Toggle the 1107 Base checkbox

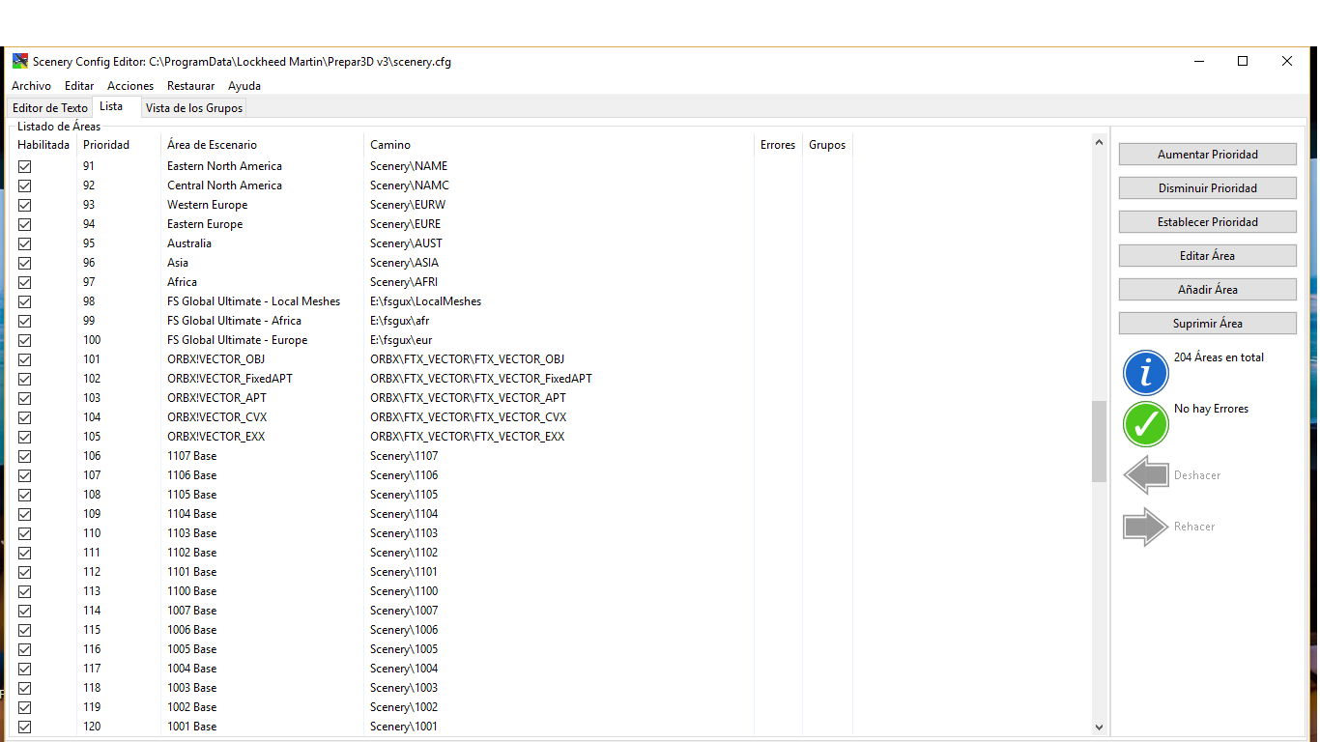point(25,456)
